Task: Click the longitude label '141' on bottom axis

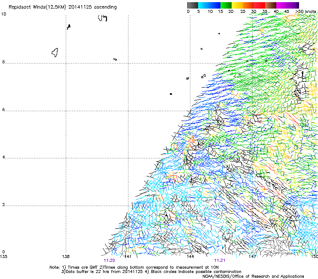Action: pos(128,257)
